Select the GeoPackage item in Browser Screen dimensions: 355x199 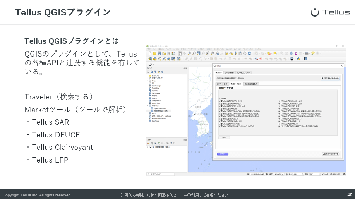click(x=156, y=86)
